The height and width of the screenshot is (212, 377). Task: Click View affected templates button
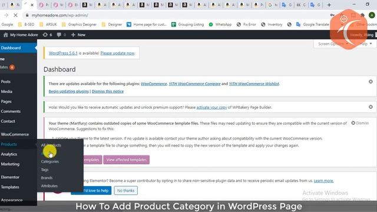(x=127, y=160)
